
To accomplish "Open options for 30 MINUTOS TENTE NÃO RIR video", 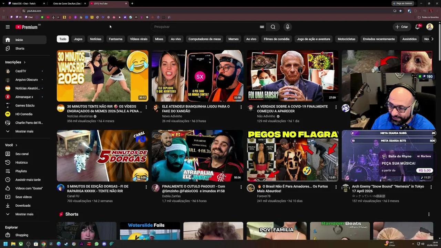I will point(146,107).
